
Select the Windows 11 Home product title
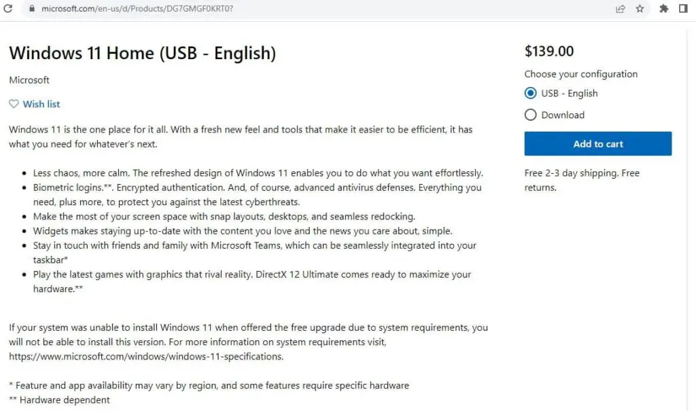[141, 53]
